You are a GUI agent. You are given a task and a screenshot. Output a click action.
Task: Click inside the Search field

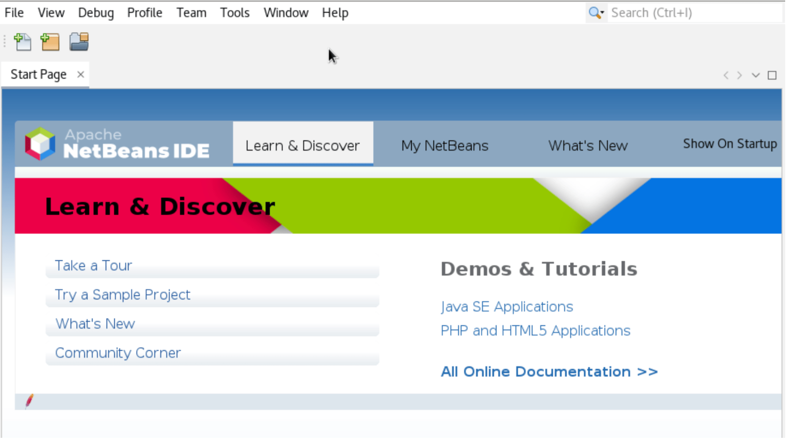tap(672, 13)
